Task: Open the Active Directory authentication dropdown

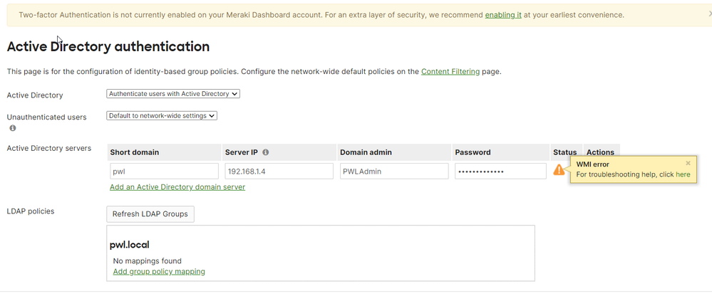Action: point(173,94)
